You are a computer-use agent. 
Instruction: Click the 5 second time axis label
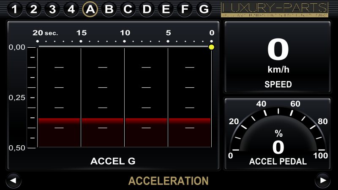coord(168,33)
